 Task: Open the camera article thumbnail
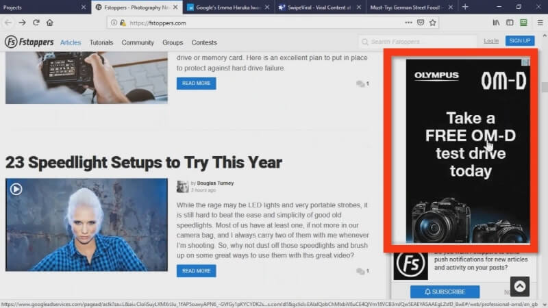[86, 77]
